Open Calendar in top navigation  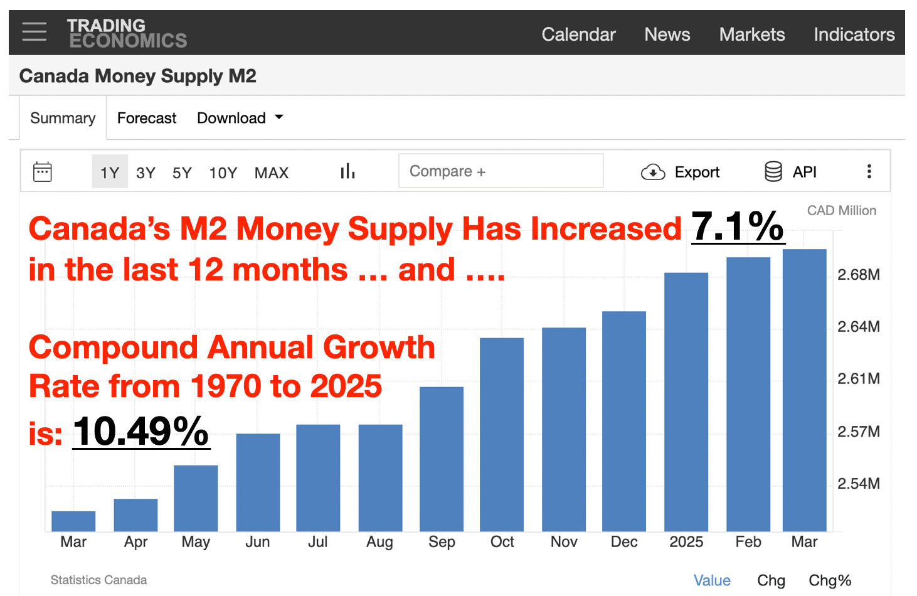(578, 35)
